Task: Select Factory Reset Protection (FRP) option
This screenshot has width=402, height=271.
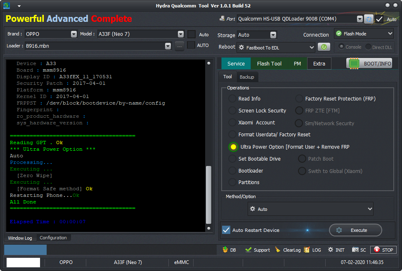Action: click(299, 98)
